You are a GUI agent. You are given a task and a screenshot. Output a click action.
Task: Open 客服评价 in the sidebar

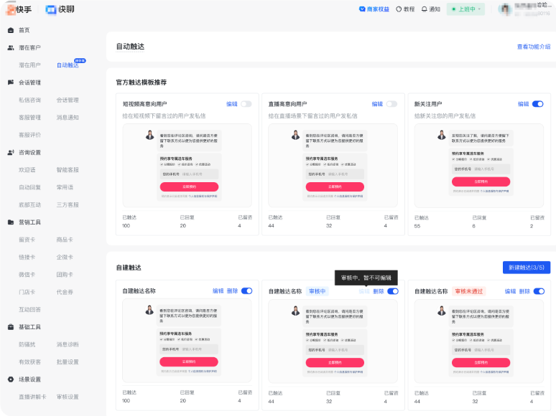pyautogui.click(x=29, y=135)
